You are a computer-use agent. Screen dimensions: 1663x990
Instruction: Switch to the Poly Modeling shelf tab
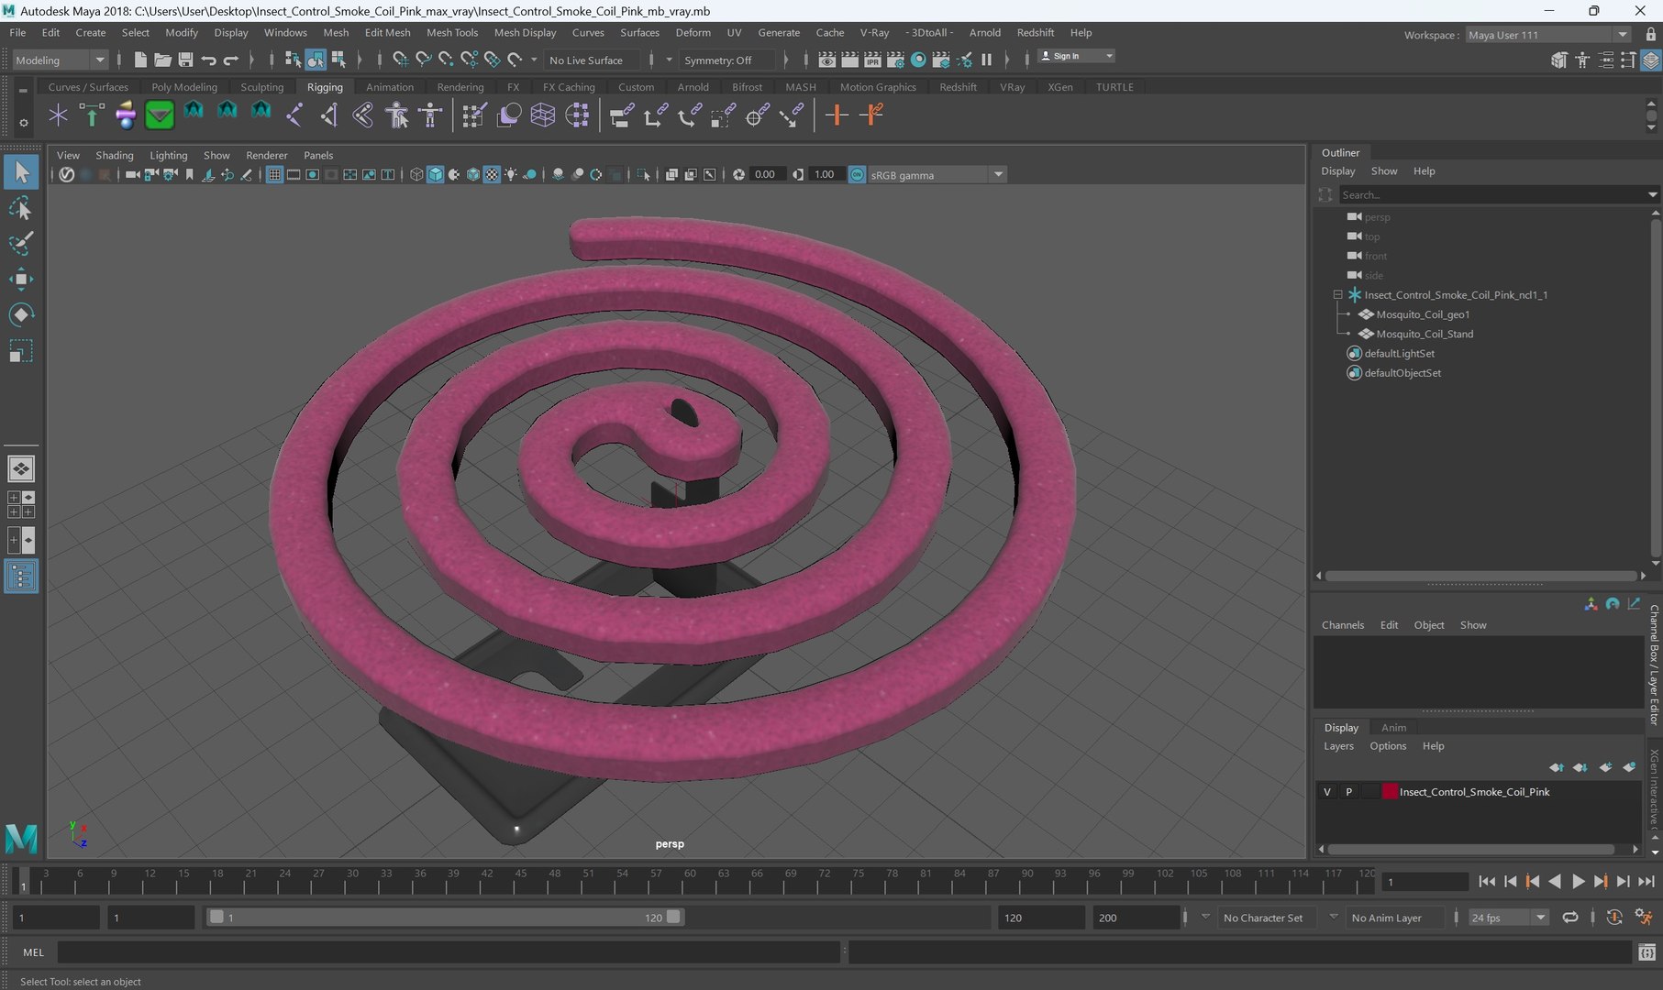[184, 87]
